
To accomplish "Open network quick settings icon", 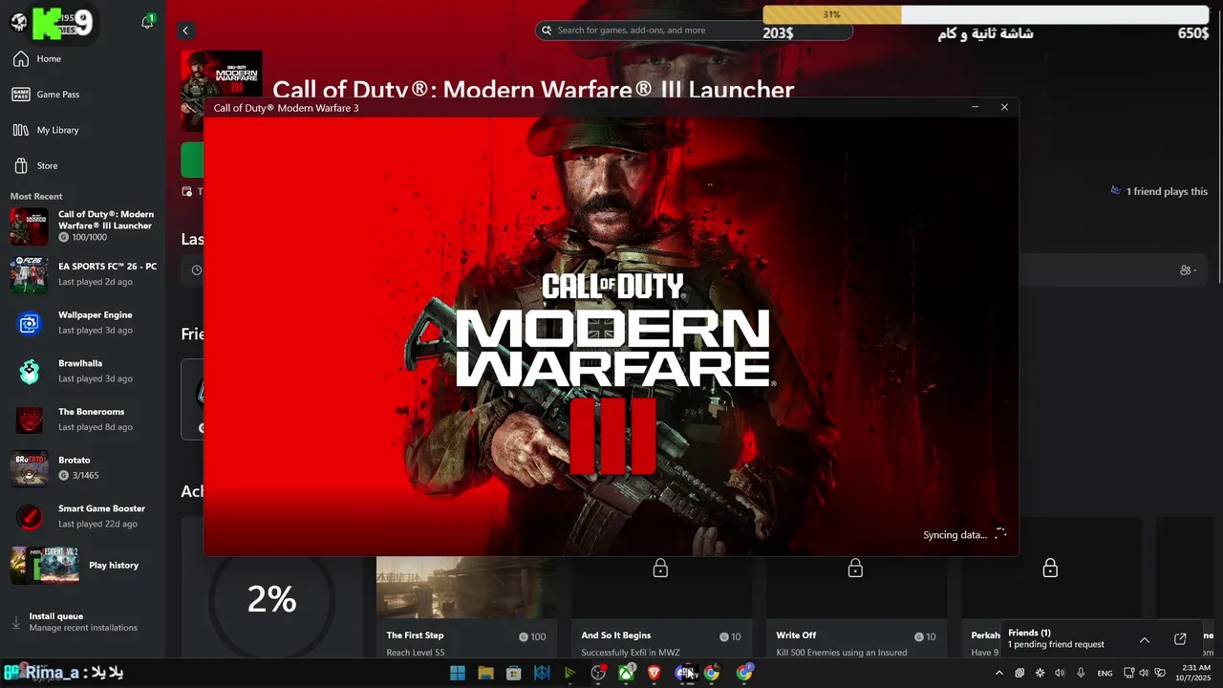I will [1128, 674].
